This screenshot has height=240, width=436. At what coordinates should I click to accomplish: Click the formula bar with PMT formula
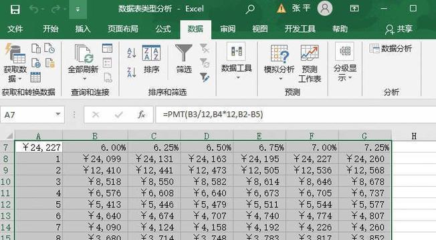[296, 115]
